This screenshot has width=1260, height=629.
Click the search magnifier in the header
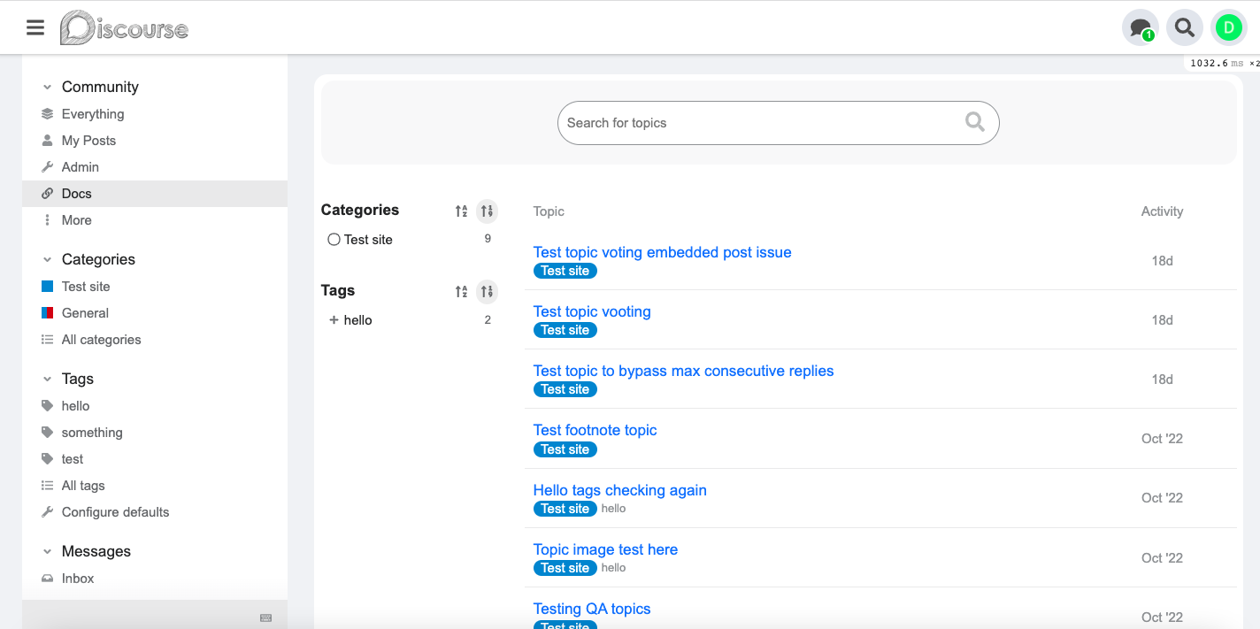click(x=1184, y=27)
